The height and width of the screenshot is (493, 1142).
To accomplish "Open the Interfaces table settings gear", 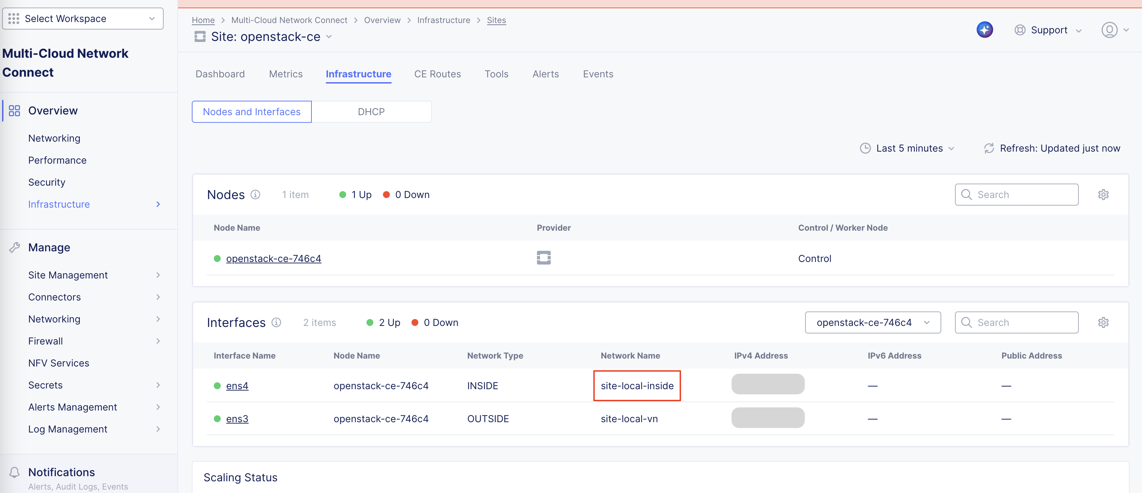I will (1103, 322).
